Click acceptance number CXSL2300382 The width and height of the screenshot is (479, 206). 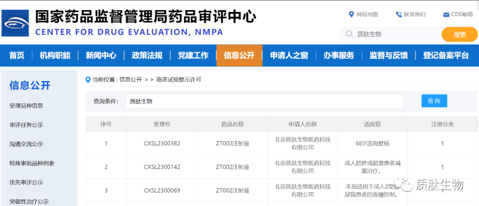(x=162, y=144)
